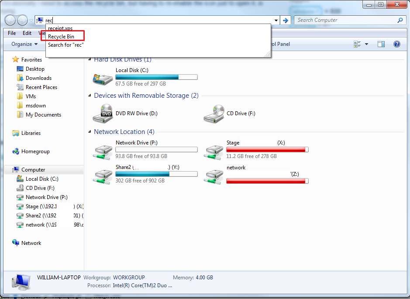
Task: Collapse the Hard Disk Drives section
Action: [90, 59]
